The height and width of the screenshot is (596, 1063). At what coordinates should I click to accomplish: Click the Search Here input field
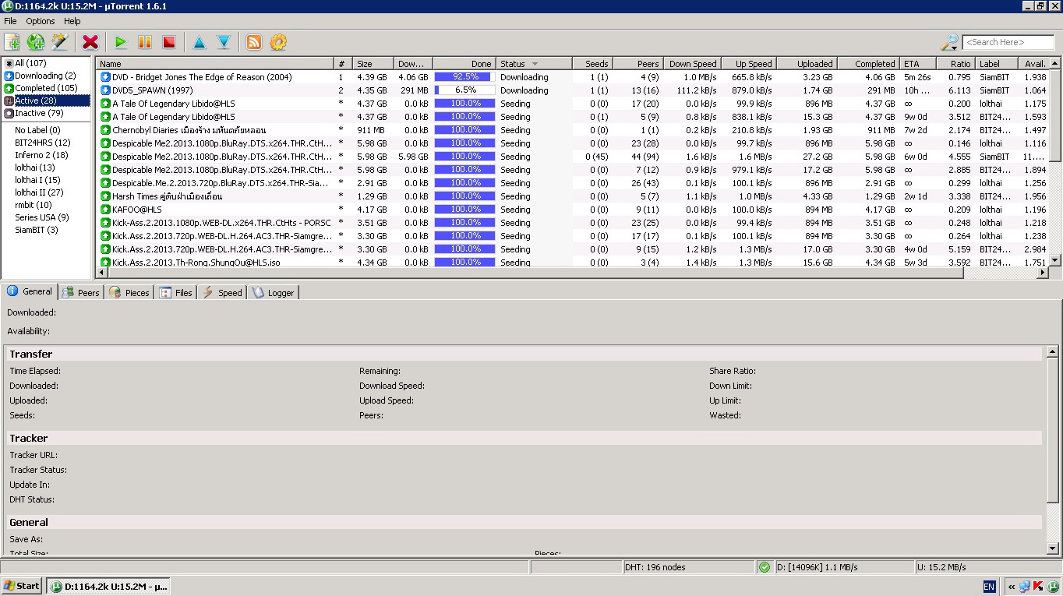point(1008,42)
